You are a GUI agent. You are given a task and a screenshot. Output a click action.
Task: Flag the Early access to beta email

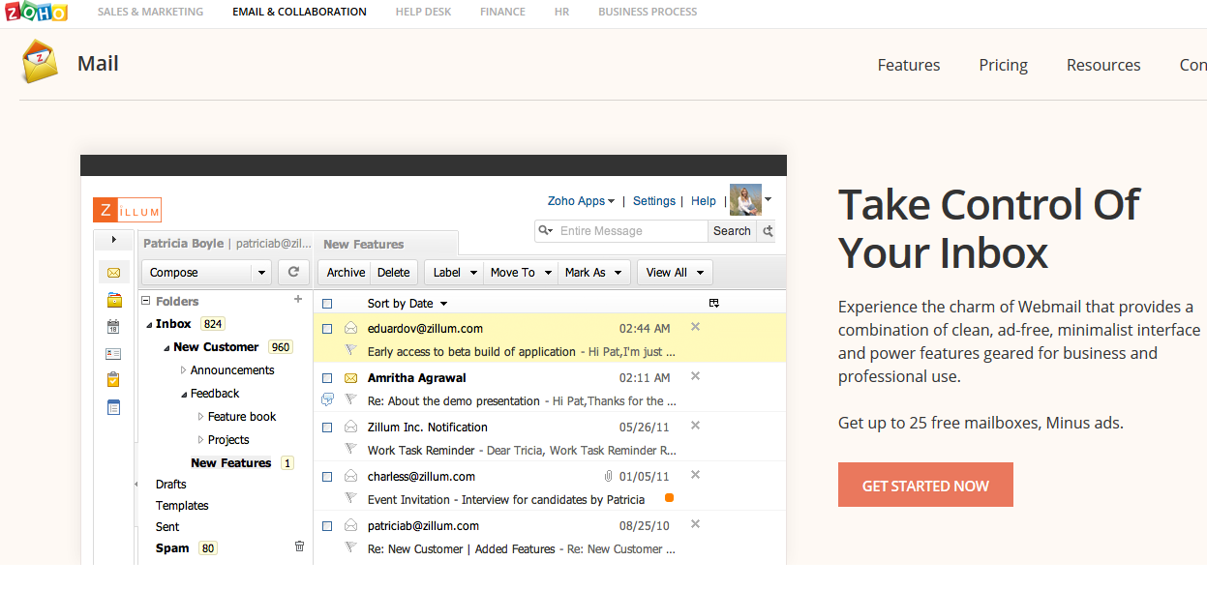pos(350,350)
